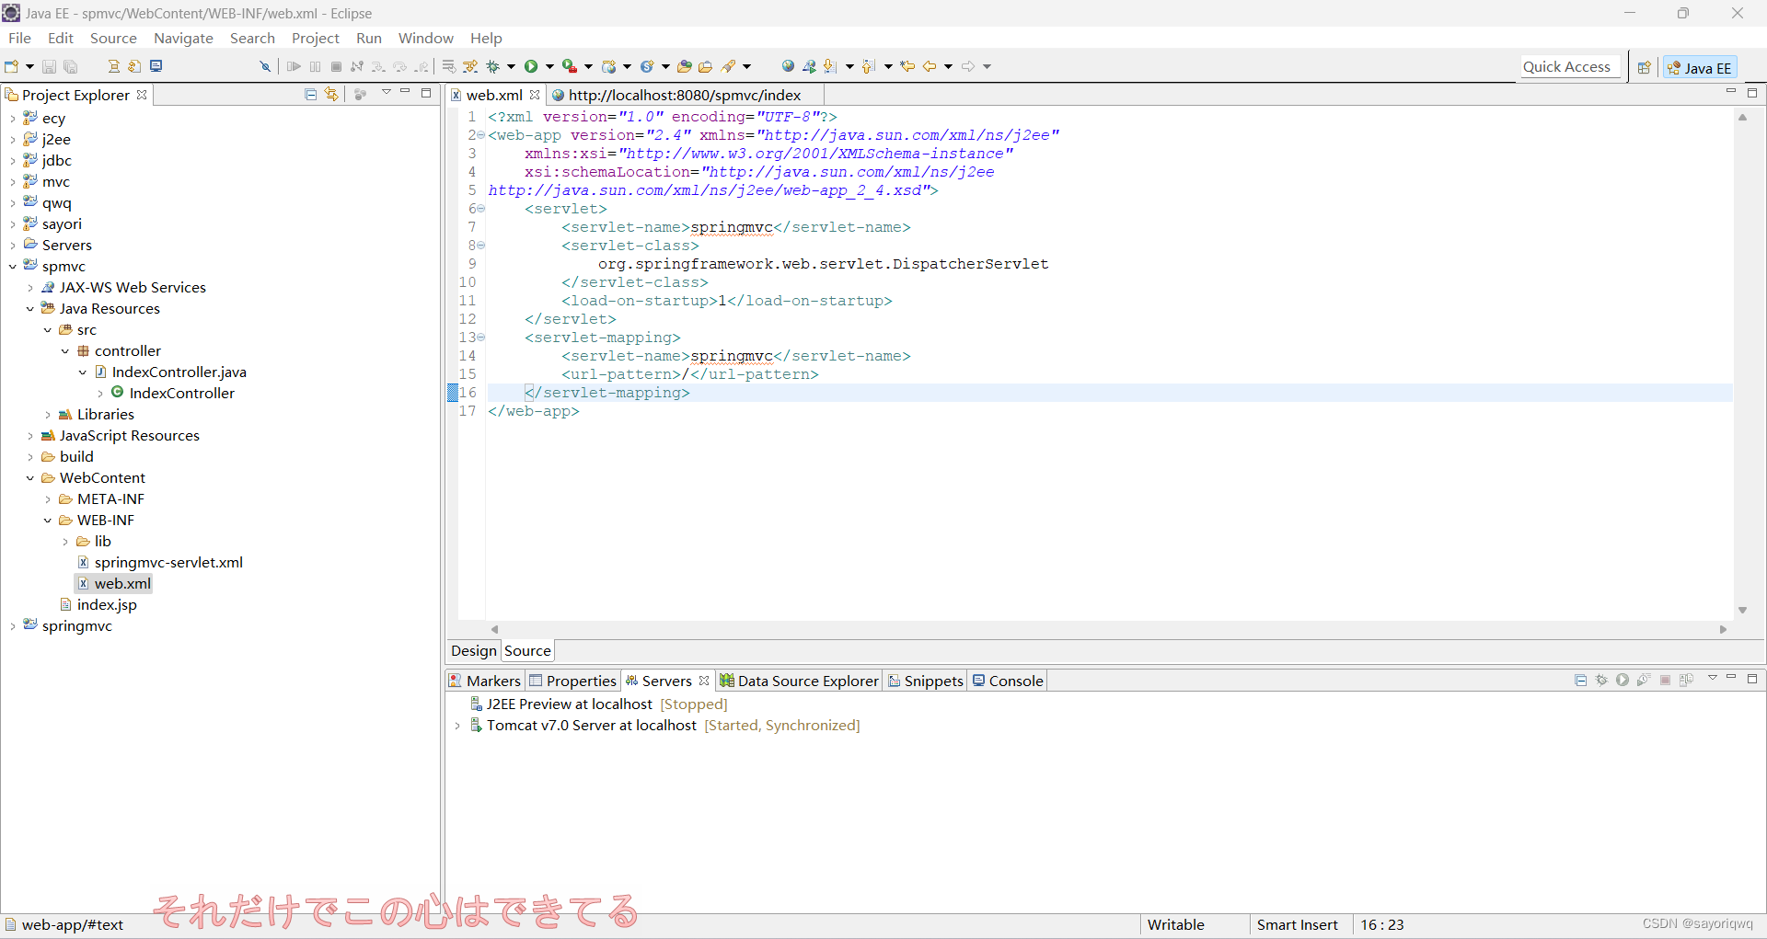This screenshot has height=939, width=1767.
Task: Click the Open Task folder icon
Action: coord(705,66)
